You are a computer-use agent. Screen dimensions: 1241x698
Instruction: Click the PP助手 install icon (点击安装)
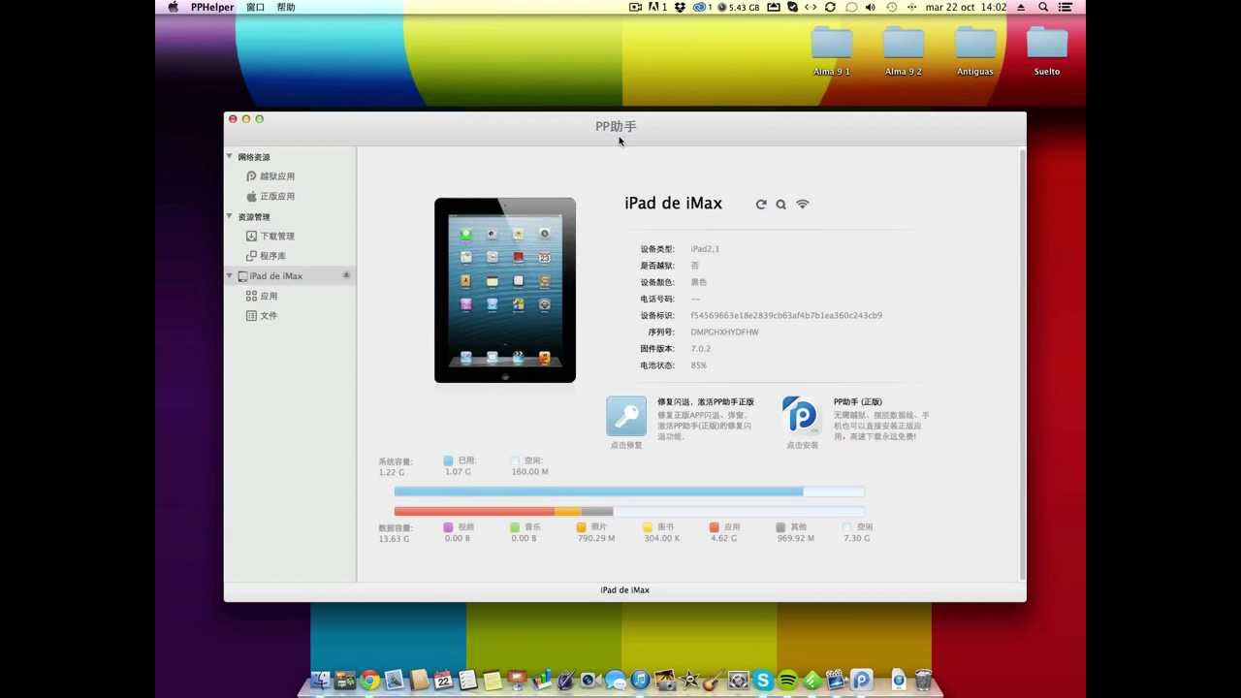801,416
